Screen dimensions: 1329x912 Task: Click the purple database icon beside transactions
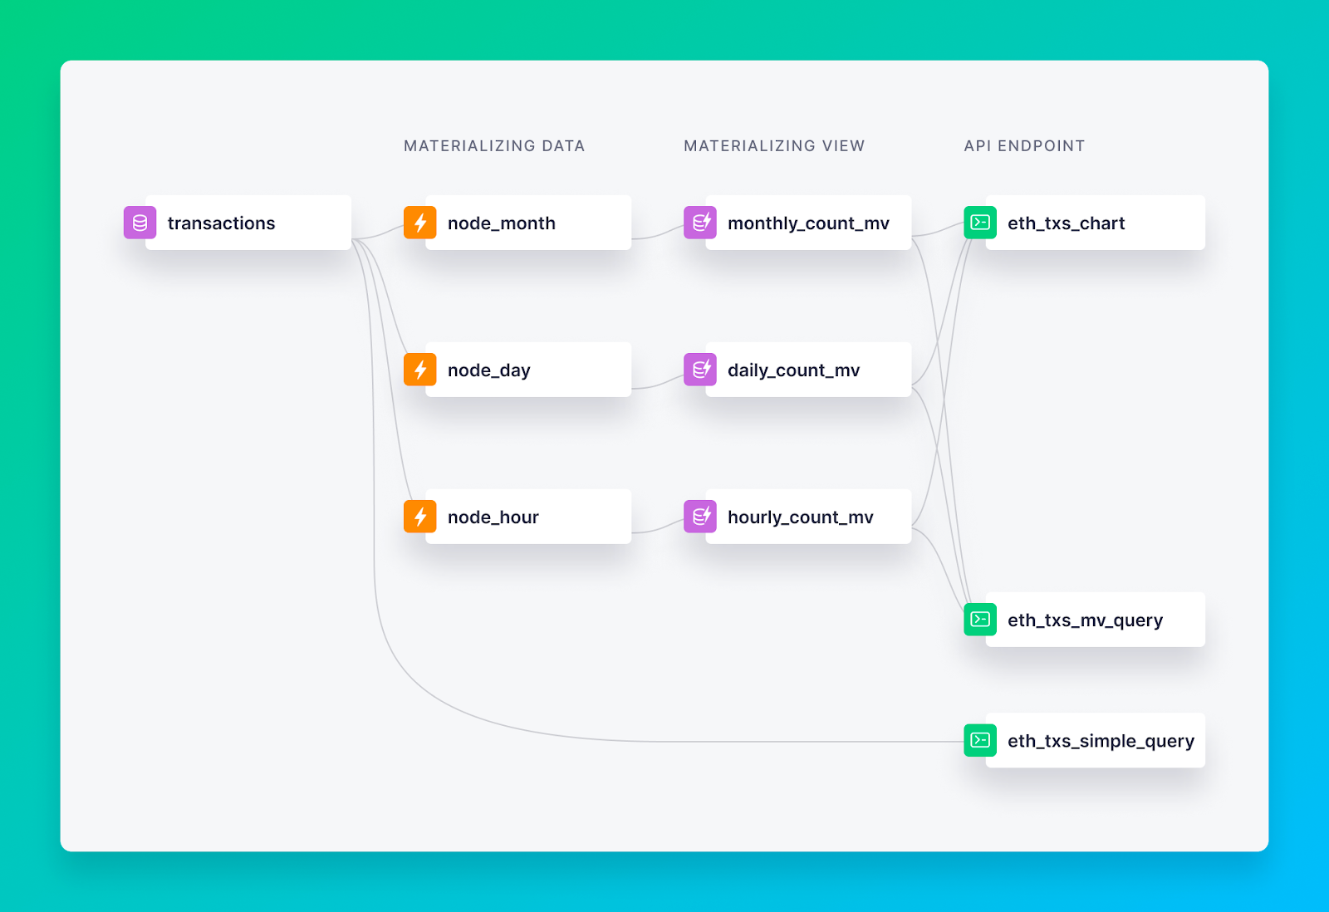[140, 223]
